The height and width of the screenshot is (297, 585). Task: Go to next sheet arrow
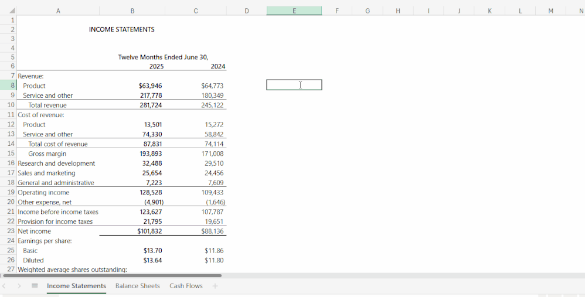coord(19,286)
